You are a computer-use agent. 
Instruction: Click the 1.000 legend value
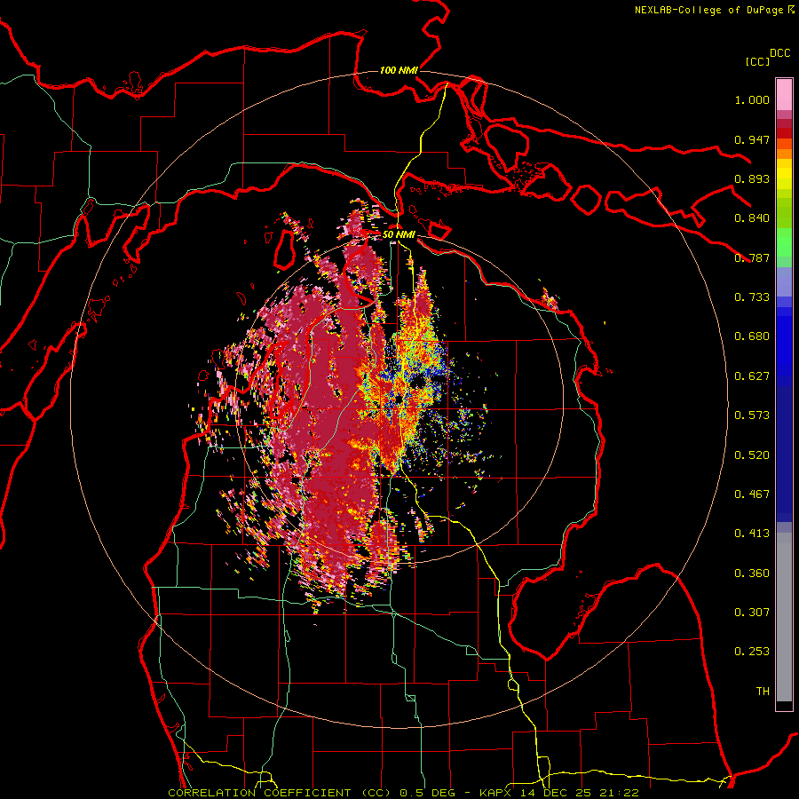pos(752,99)
